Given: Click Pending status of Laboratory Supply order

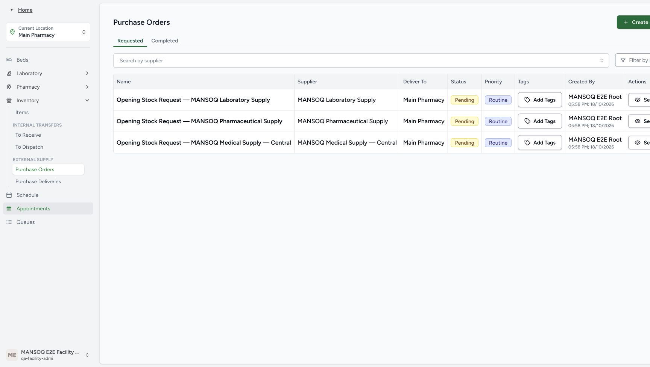Looking at the screenshot, I should tap(465, 100).
